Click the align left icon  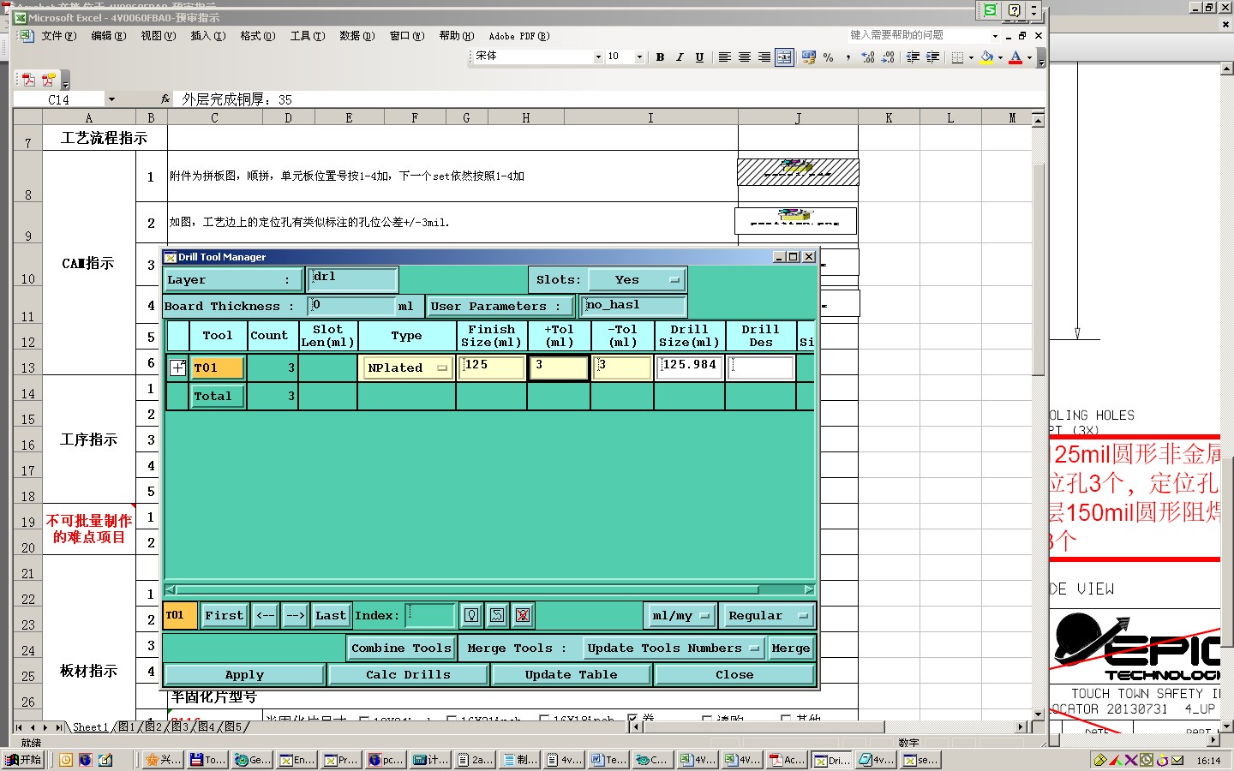tap(724, 57)
